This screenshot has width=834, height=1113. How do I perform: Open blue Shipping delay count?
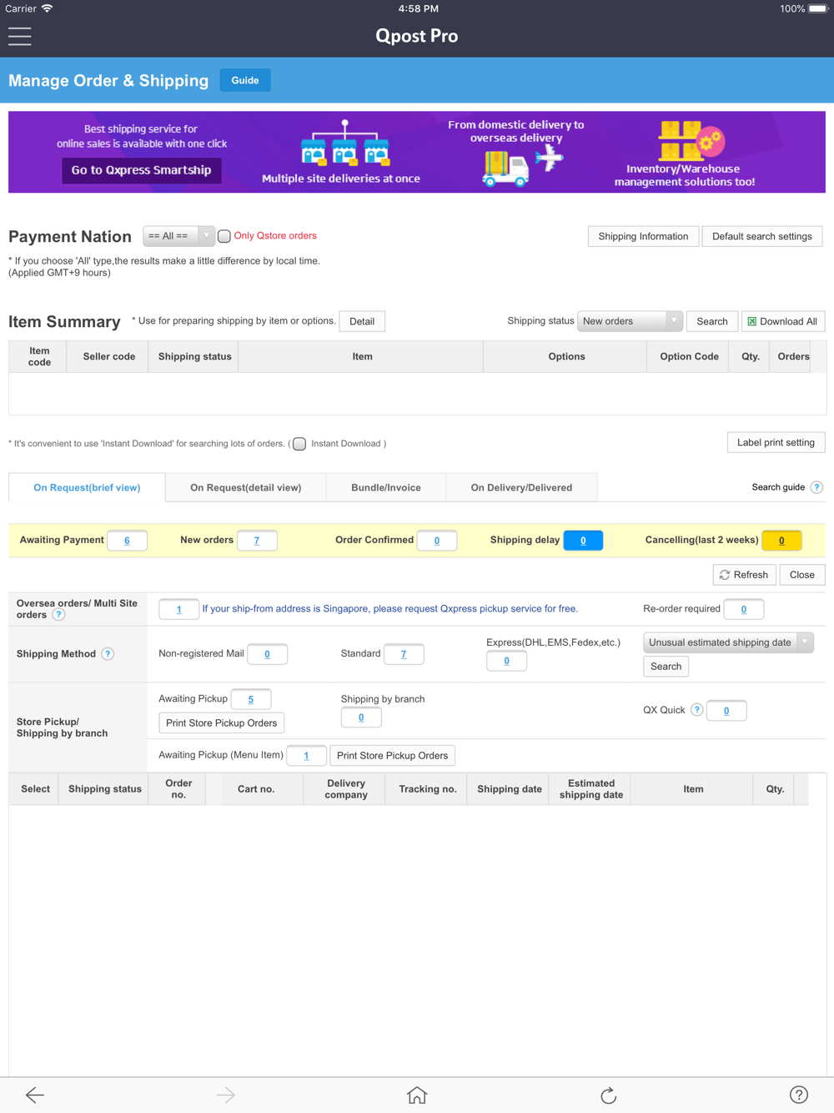click(583, 541)
